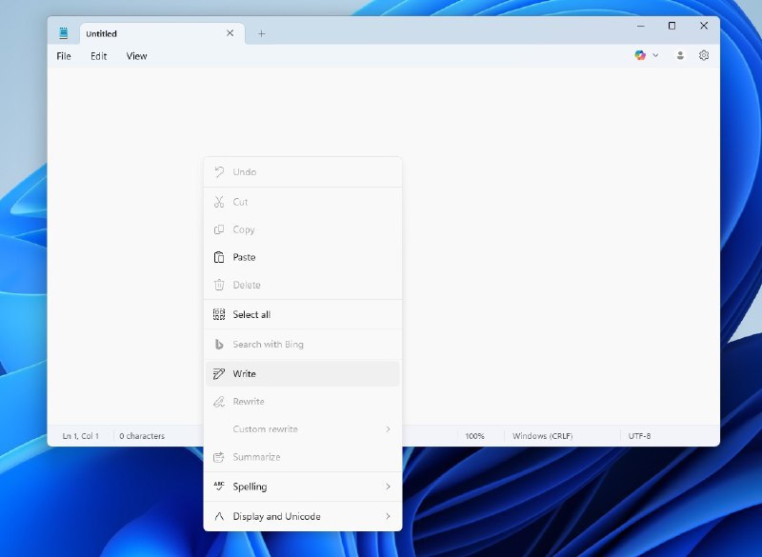762x557 pixels.
Task: Click the Paste clipboard icon
Action: click(x=218, y=257)
